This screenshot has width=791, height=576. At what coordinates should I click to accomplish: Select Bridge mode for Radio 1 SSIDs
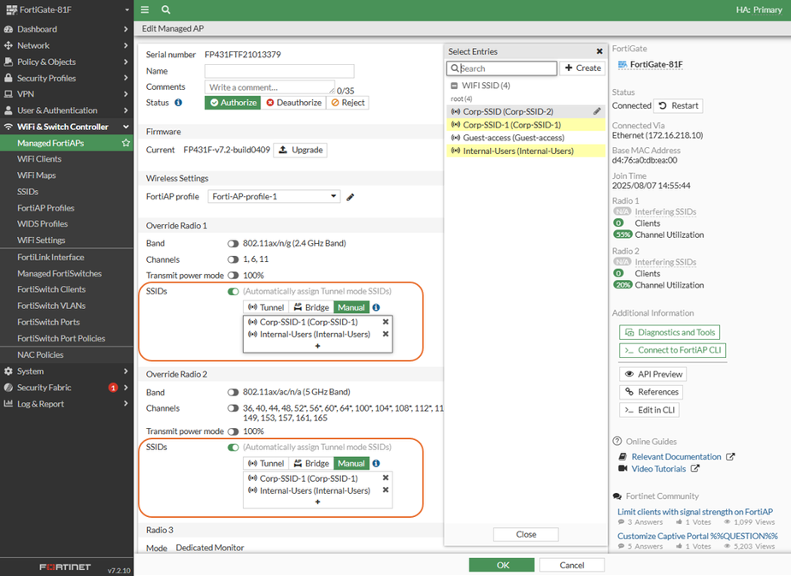[311, 307]
